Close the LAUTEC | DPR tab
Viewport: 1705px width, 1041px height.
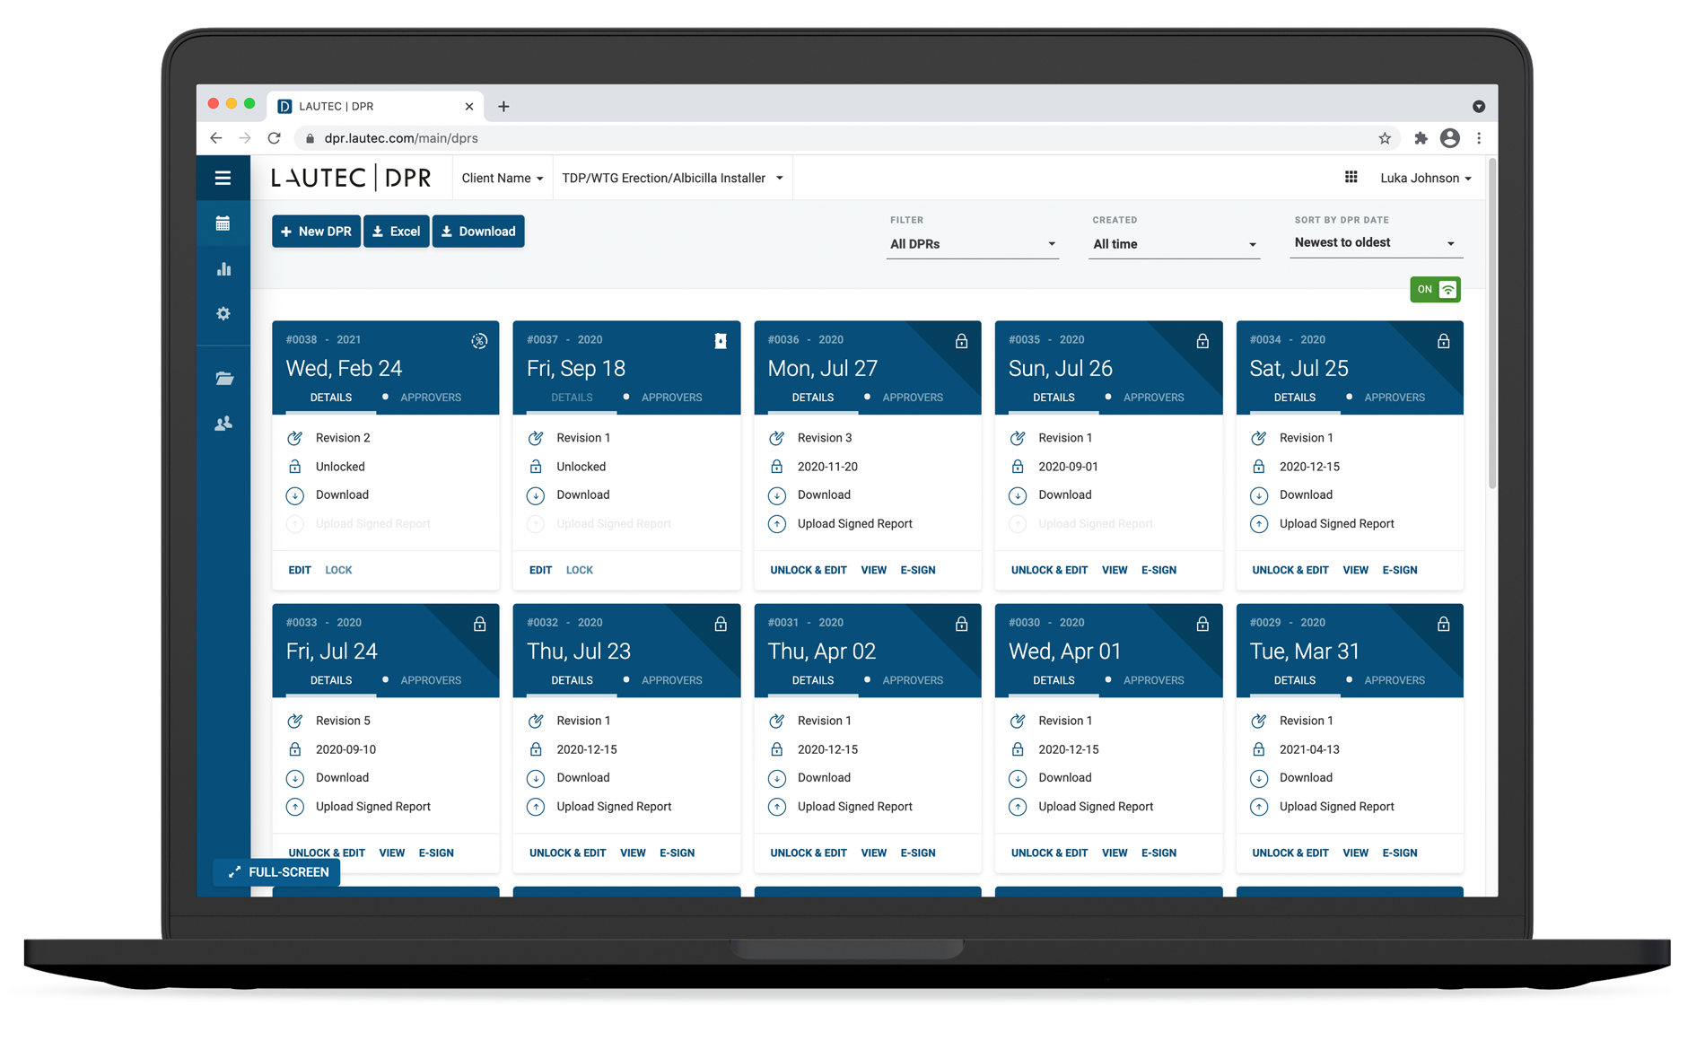[x=469, y=106]
